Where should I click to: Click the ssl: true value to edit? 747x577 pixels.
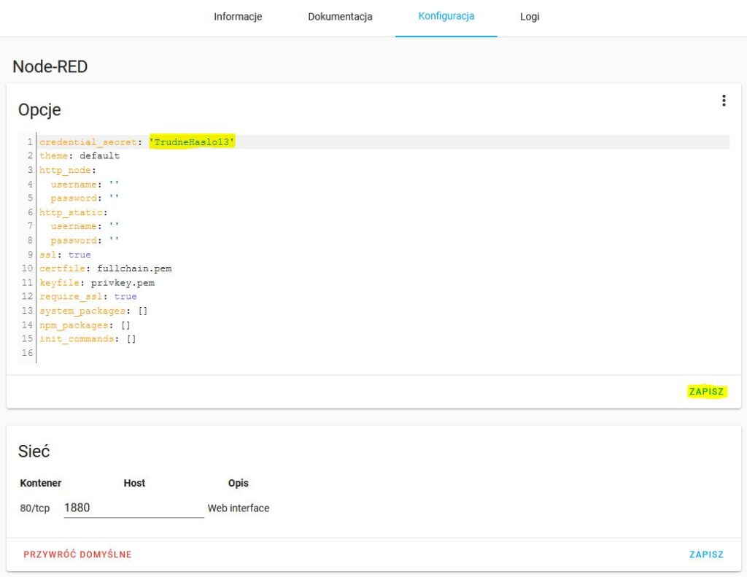pos(80,254)
